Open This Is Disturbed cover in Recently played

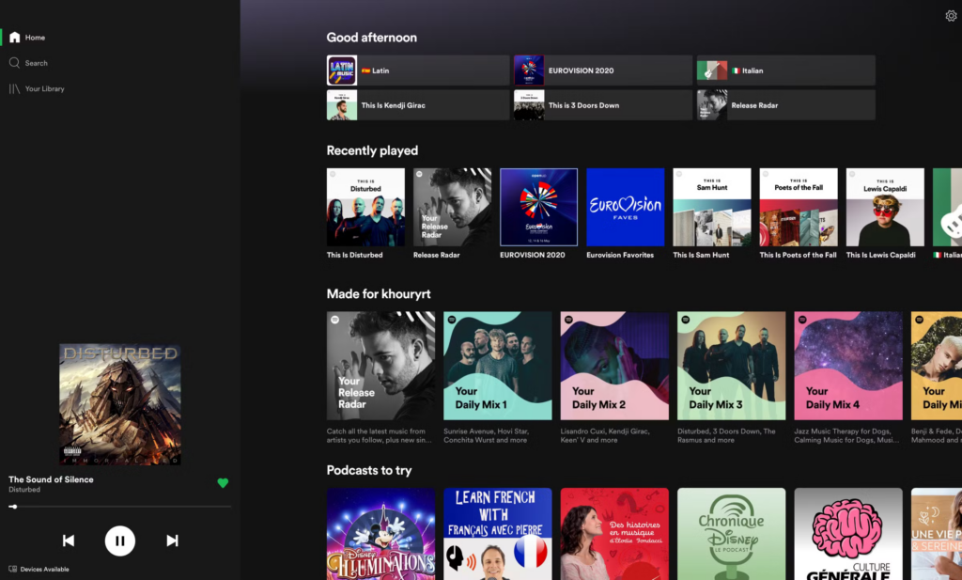365,207
